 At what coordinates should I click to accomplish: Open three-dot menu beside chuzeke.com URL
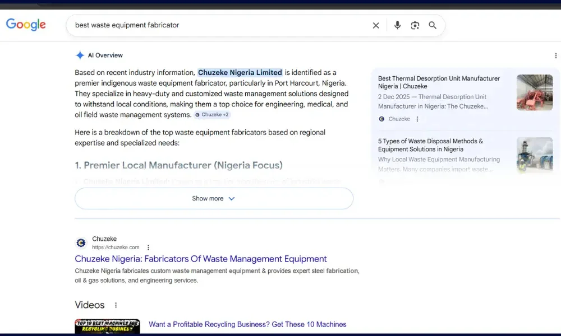tap(148, 247)
